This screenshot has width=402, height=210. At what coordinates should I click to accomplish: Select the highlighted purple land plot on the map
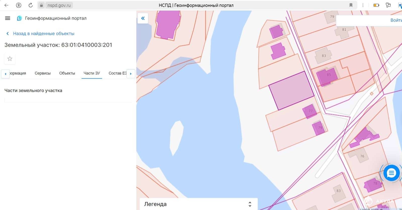coord(291,91)
